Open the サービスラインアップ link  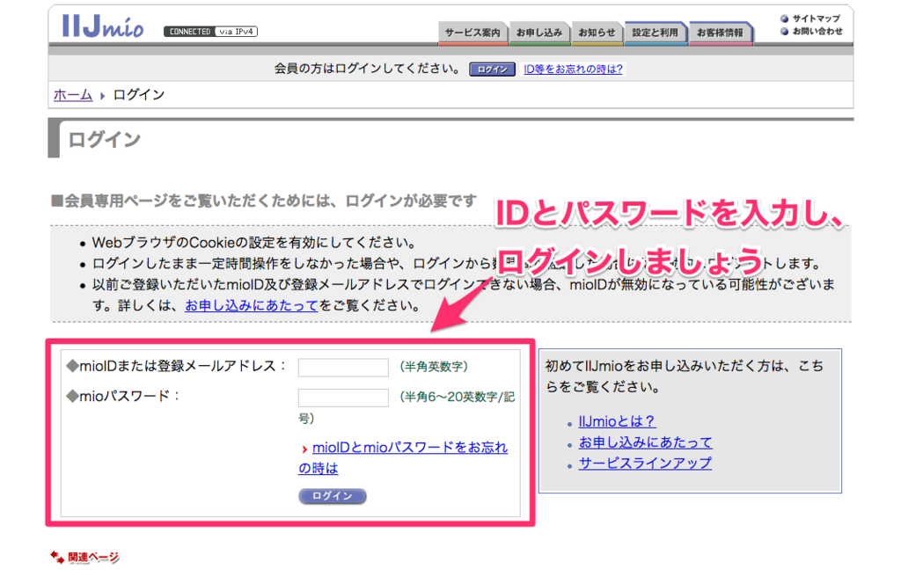point(645,463)
